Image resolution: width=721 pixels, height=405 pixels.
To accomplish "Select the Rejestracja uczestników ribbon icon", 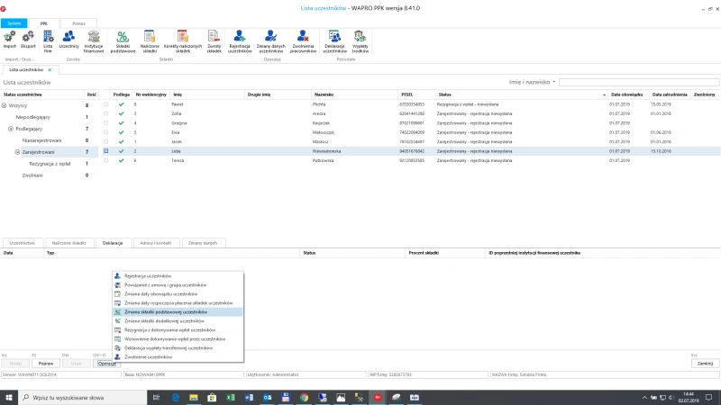I will [240, 41].
